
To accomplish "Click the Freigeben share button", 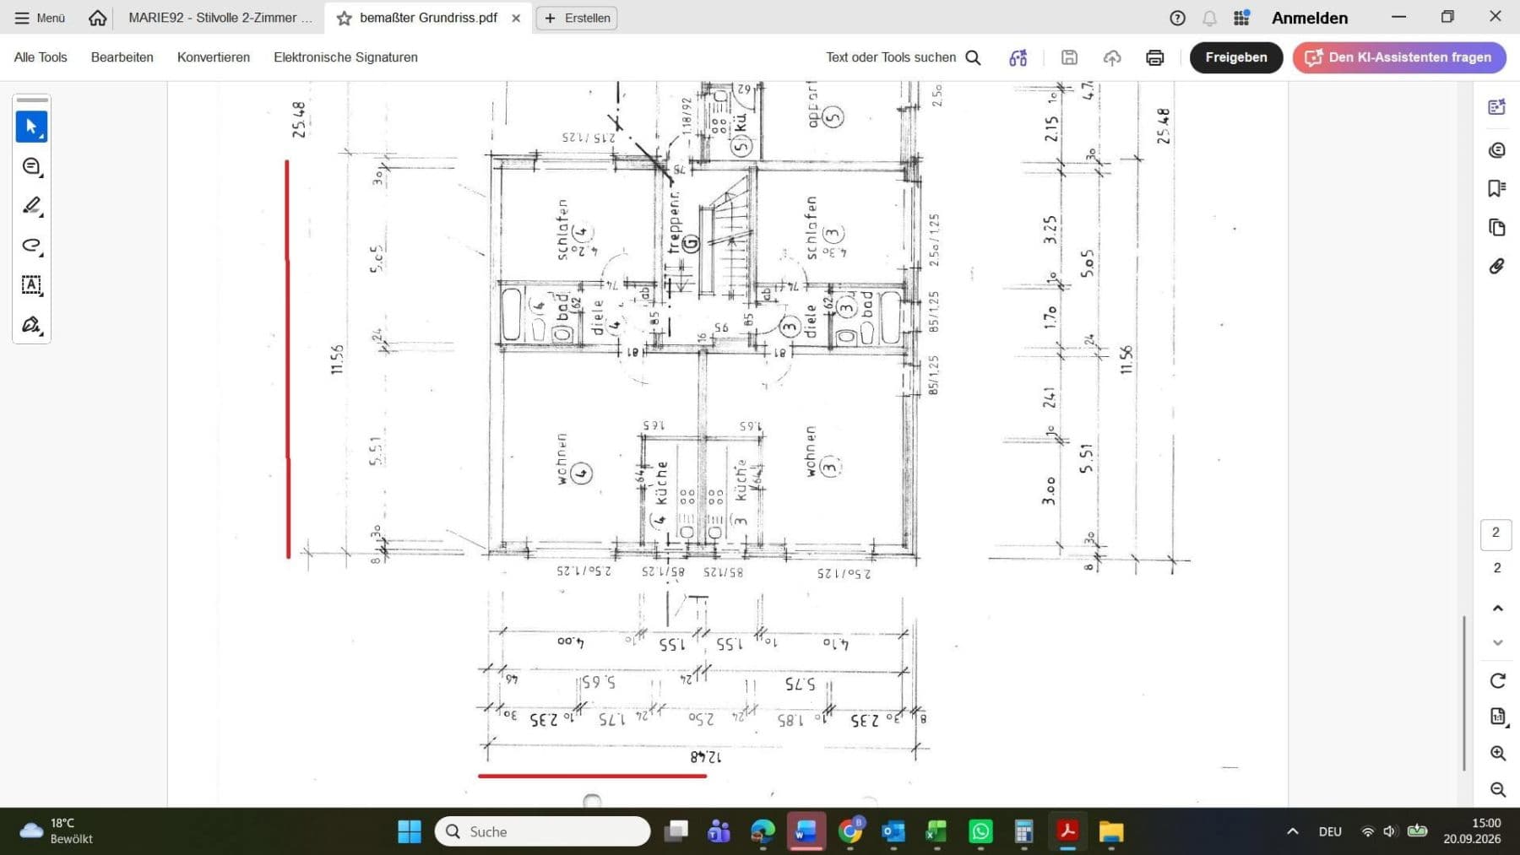I will click(1236, 57).
